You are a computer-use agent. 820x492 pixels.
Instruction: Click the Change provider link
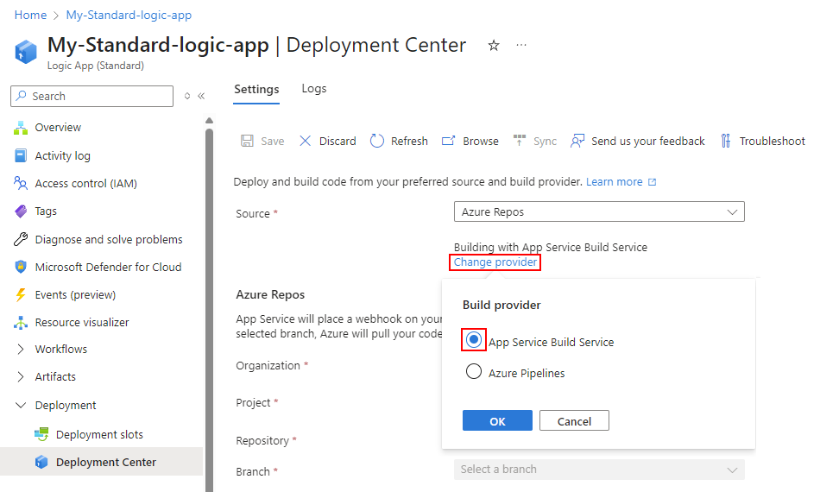point(495,262)
